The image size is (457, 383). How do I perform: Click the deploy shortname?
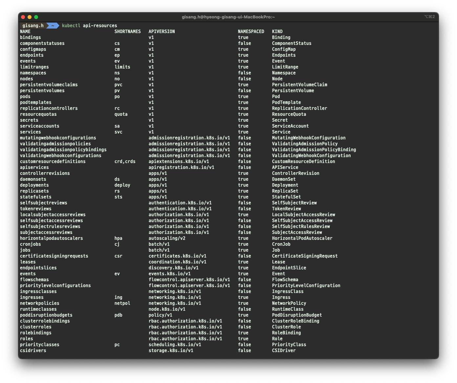(122, 185)
